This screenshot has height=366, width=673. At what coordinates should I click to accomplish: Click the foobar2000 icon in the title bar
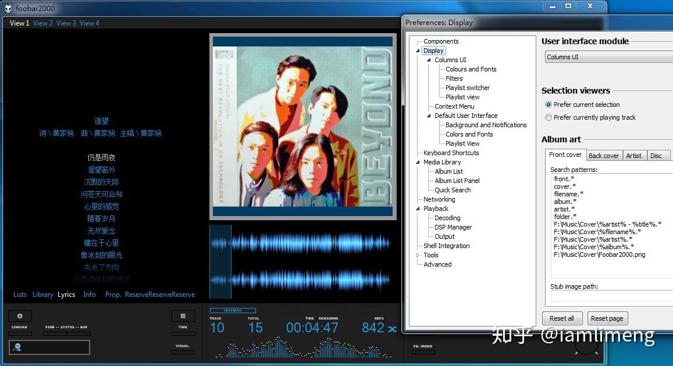pyautogui.click(x=8, y=8)
